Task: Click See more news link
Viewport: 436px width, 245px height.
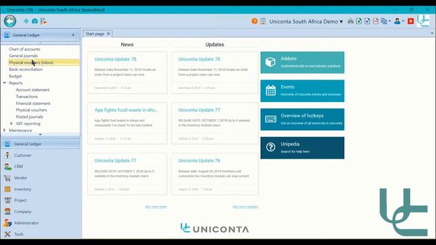Action: coord(156,207)
